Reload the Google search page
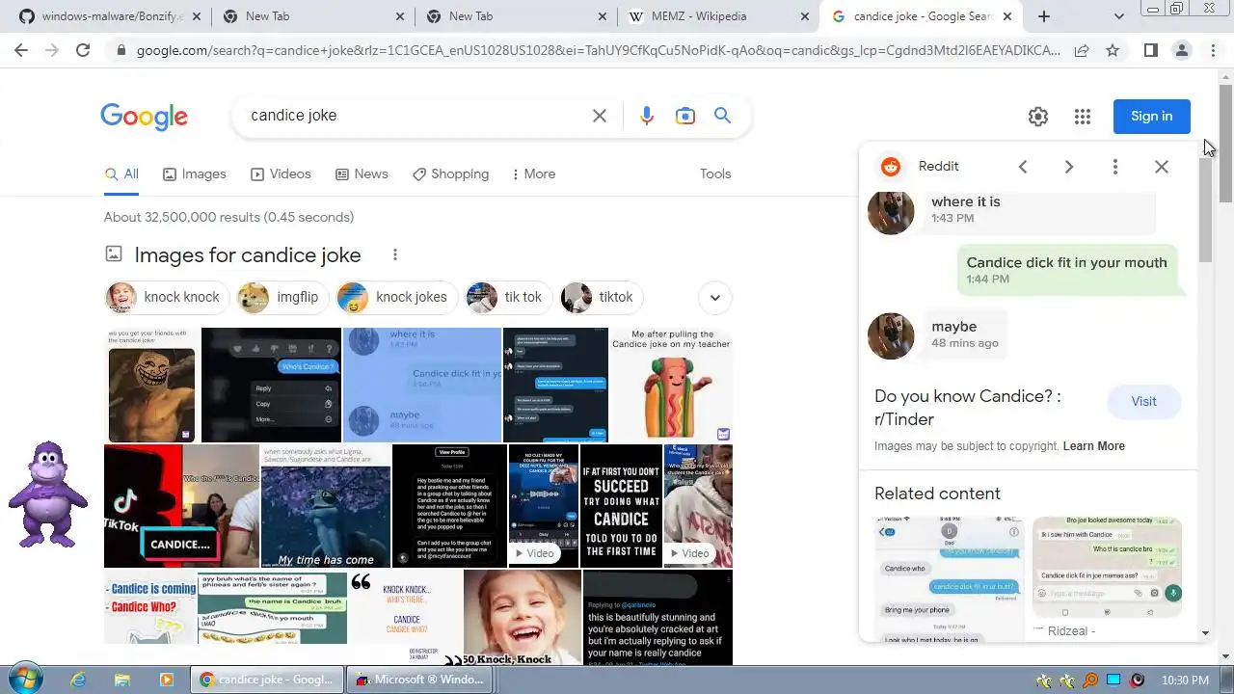Viewport: 1234px width, 694px height. click(83, 50)
